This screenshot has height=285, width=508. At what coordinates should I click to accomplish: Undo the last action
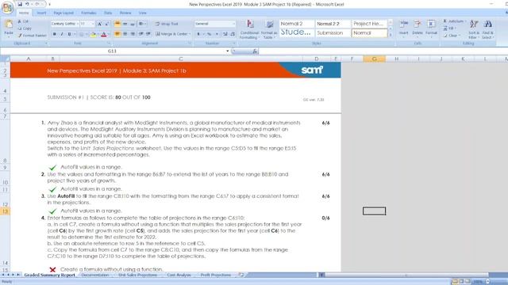[x=27, y=4]
